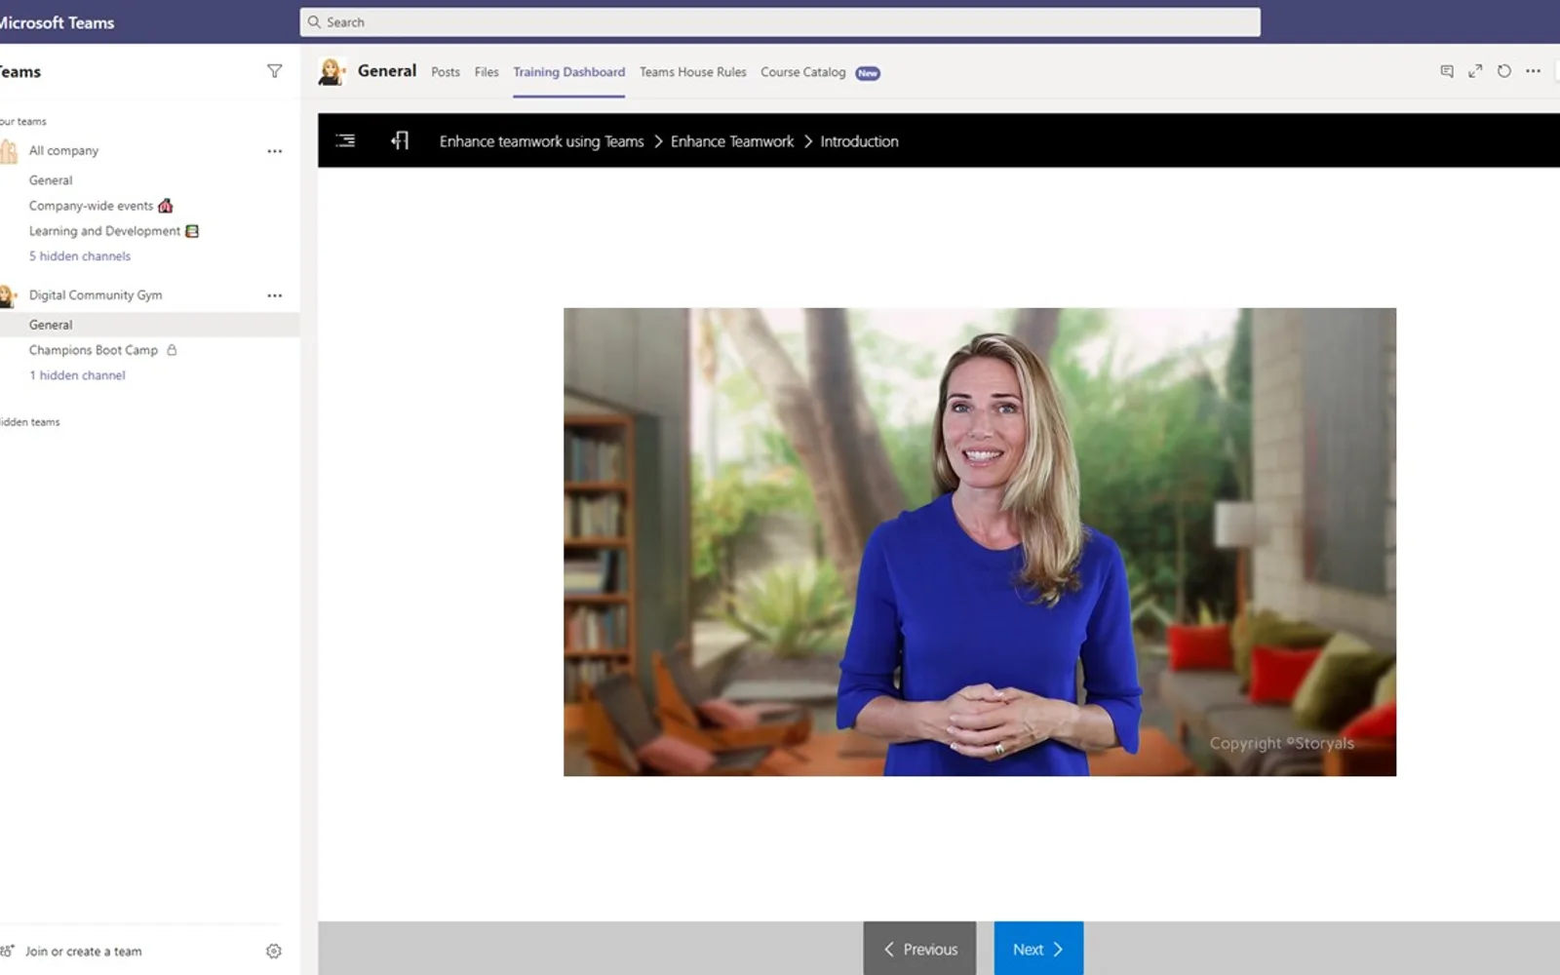Screen dimensions: 1560x975
Task: Select the All company team
Action: pos(63,151)
